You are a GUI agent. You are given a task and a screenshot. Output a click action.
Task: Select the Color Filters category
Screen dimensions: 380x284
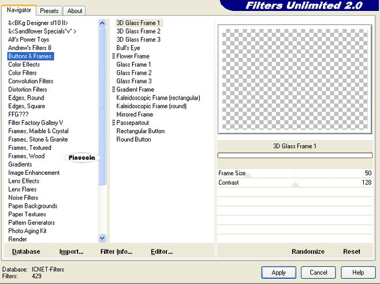tap(23, 72)
